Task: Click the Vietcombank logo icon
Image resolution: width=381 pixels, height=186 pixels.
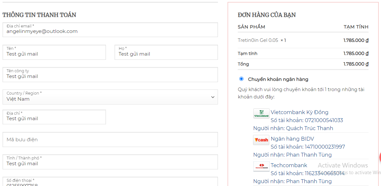Action: [x=261, y=113]
